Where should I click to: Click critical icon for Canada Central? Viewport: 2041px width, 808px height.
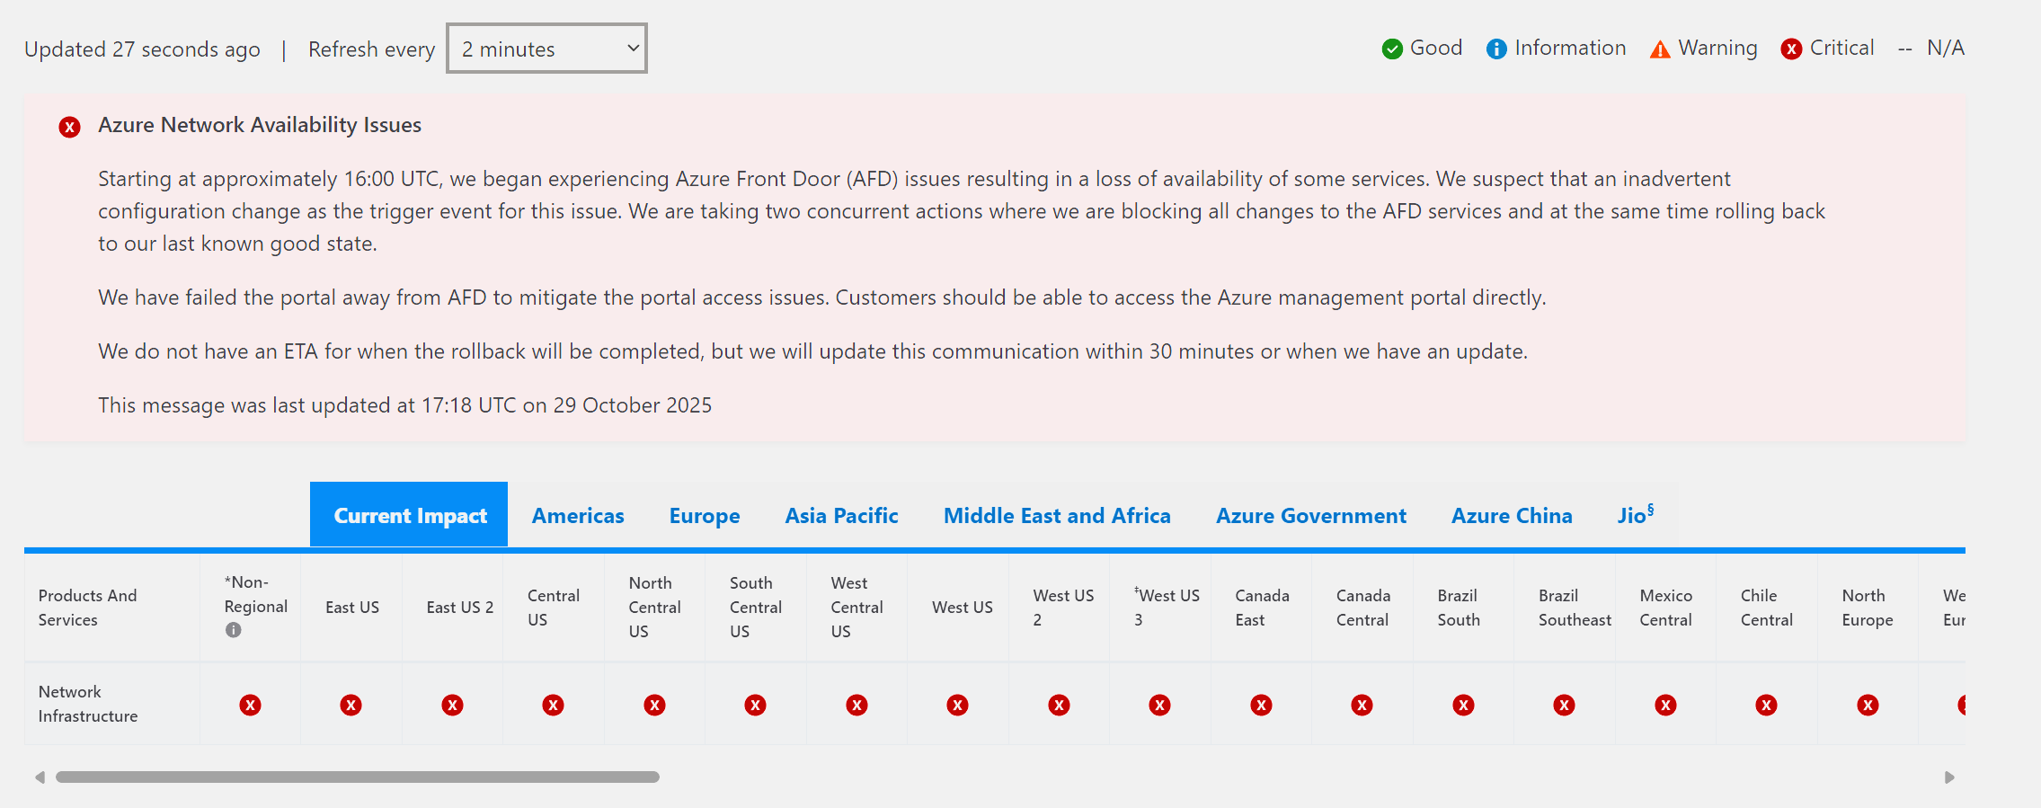1362,706
